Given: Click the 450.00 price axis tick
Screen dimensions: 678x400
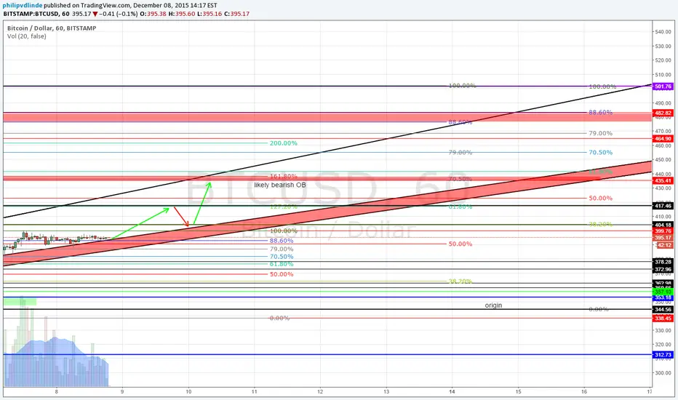Looking at the screenshot, I should (x=663, y=160).
